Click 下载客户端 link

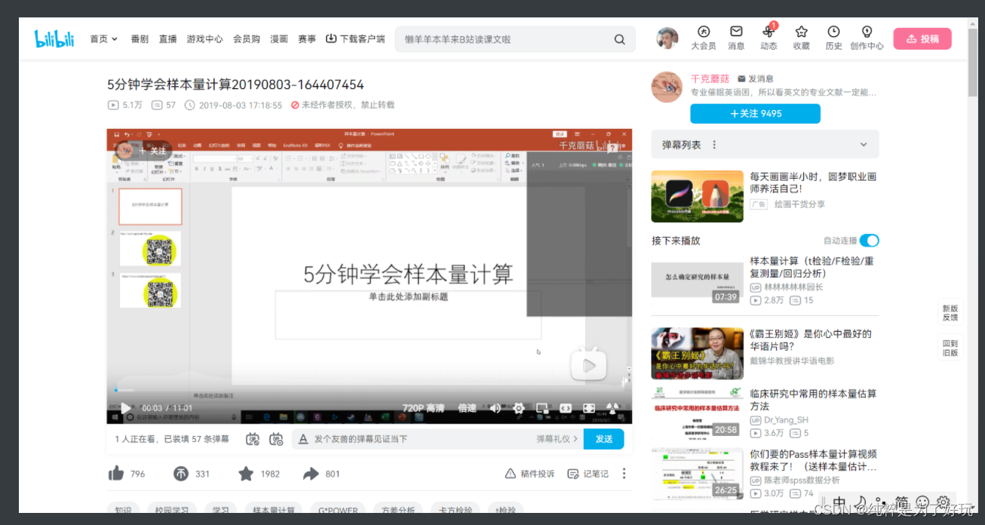[355, 39]
